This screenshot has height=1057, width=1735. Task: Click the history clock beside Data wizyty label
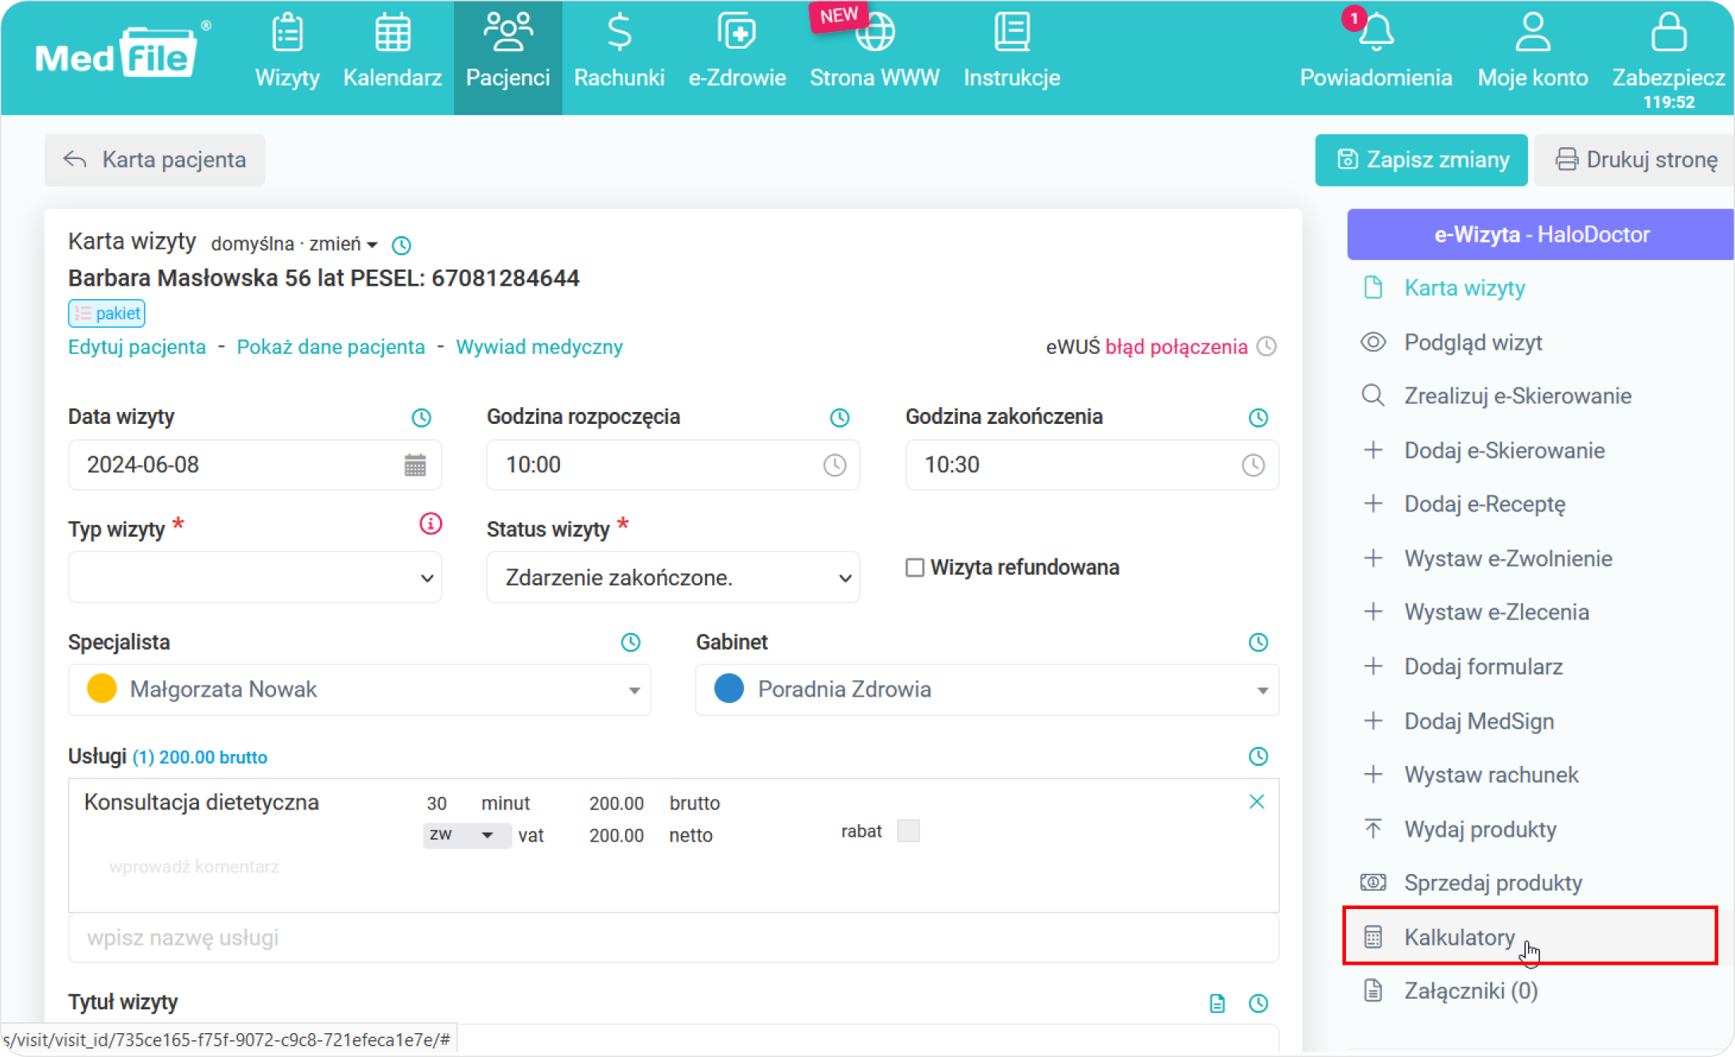[x=421, y=418]
